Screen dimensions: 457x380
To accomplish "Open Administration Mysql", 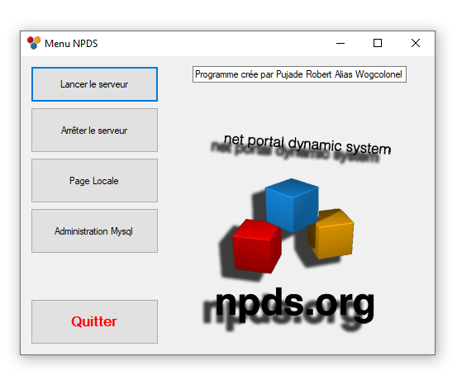I will tap(94, 230).
